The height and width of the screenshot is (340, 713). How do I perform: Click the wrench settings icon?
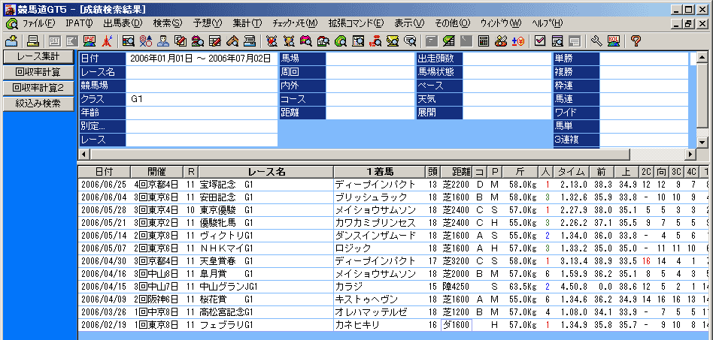coord(596,41)
